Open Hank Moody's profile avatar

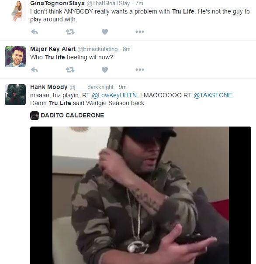click(15, 95)
